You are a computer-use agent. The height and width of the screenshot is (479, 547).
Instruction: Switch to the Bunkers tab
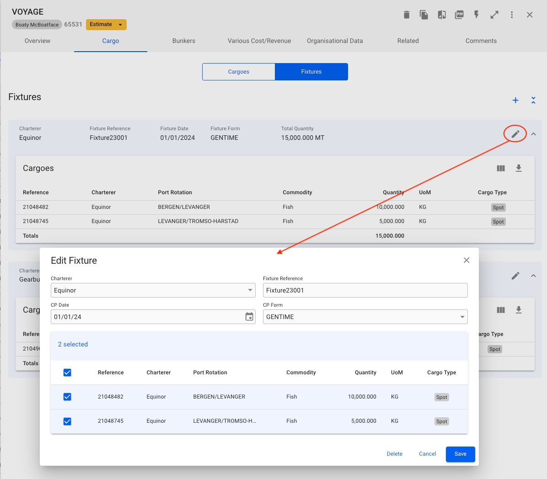pos(183,41)
